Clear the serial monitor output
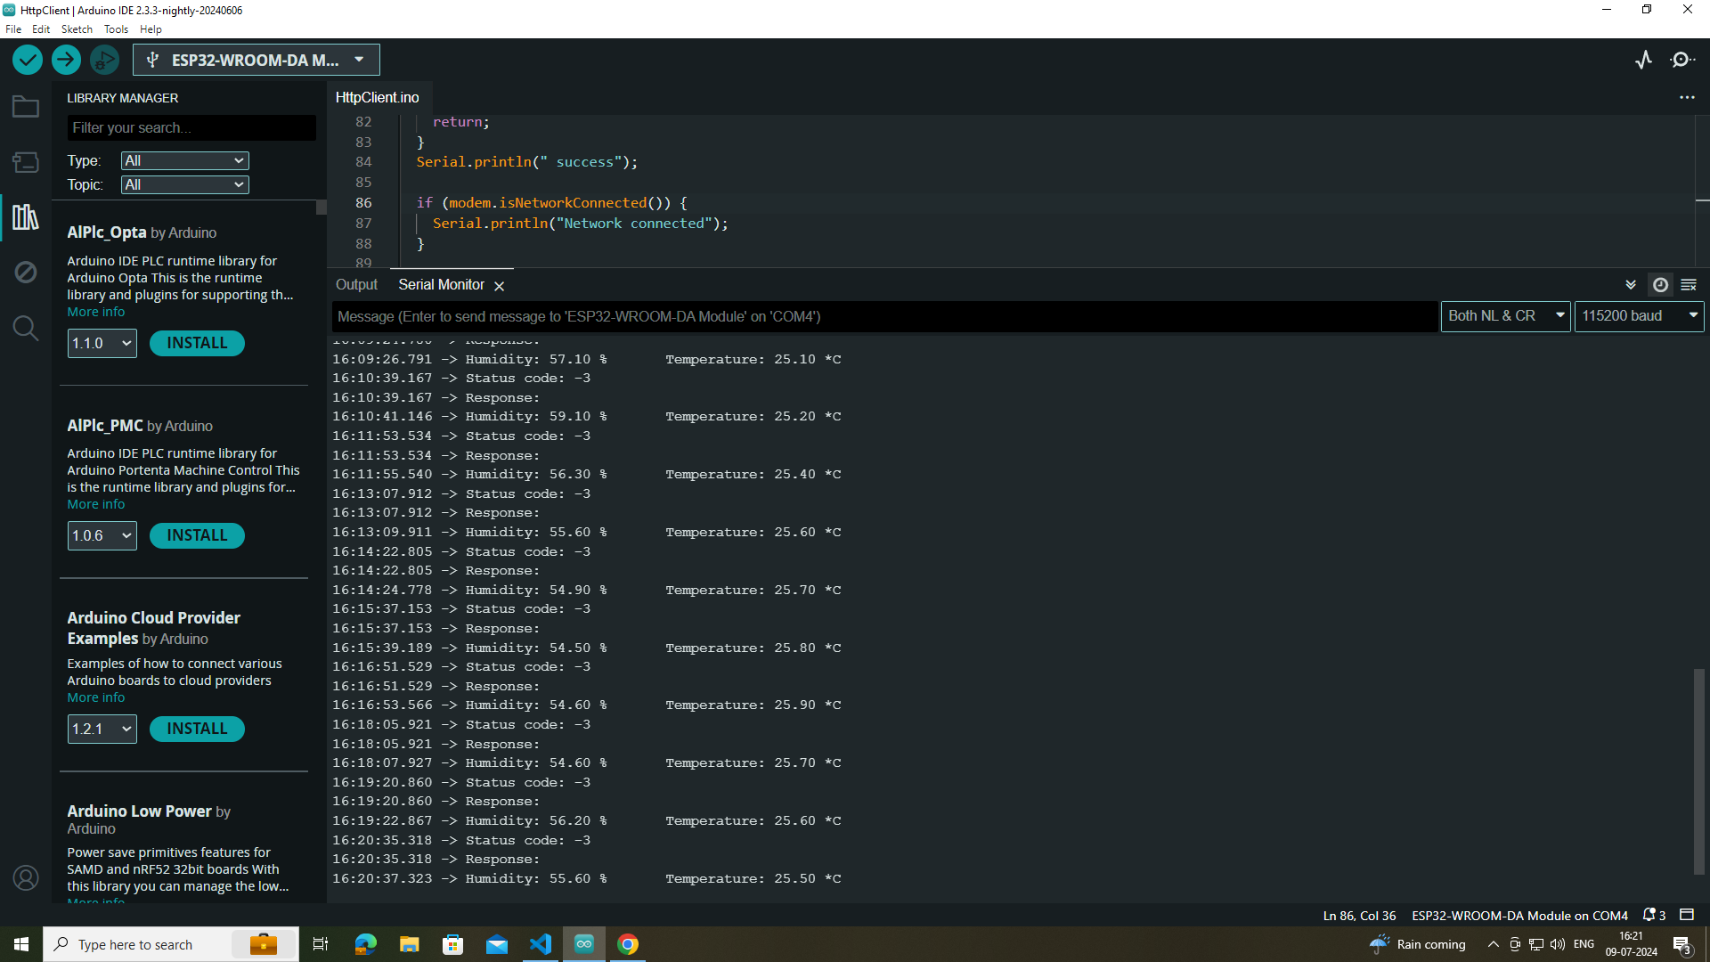Screen dimensions: 1710x962 pos(1689,285)
